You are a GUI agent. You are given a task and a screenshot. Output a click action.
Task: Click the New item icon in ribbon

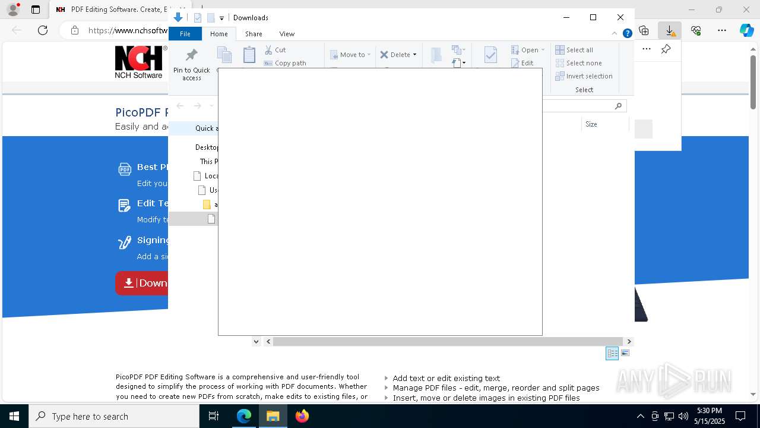457,49
